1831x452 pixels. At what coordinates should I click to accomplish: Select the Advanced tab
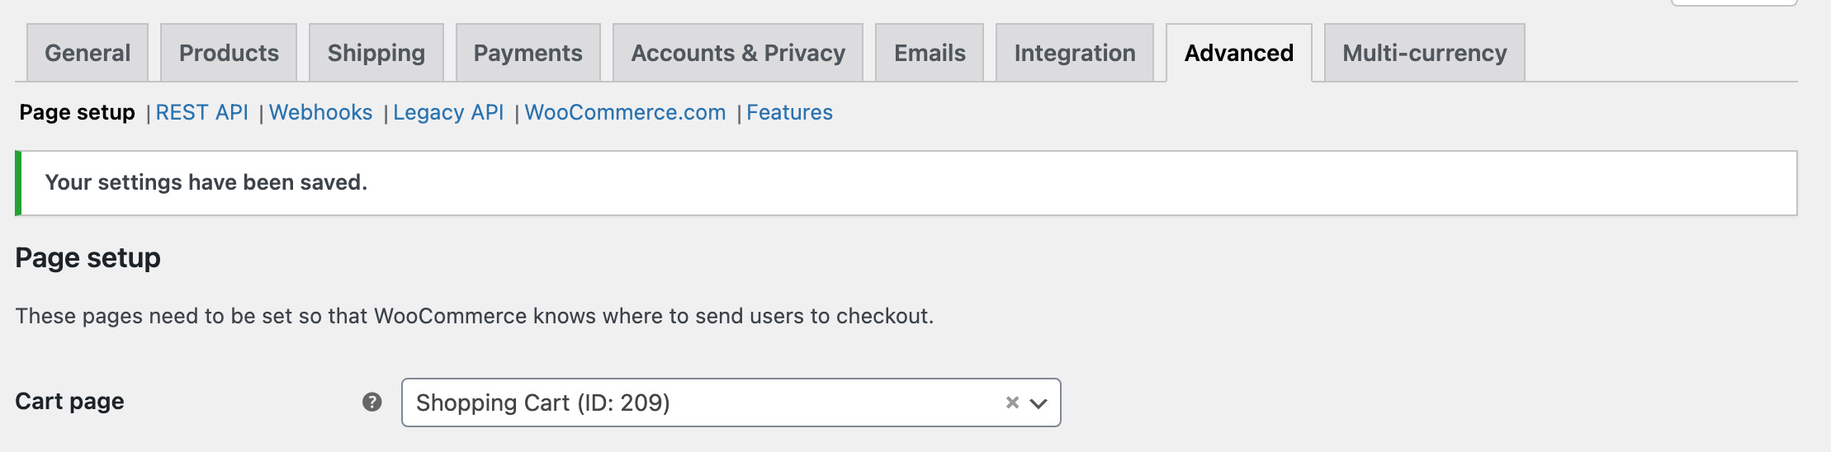(x=1239, y=53)
